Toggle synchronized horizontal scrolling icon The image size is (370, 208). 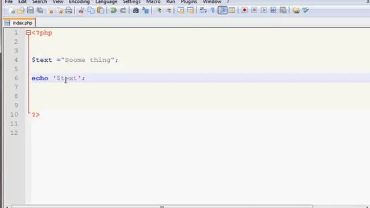[190, 10]
